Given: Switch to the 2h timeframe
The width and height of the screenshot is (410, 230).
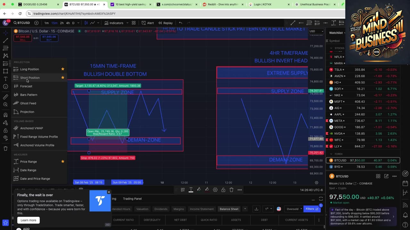Looking at the screenshot, I should (x=62, y=23).
